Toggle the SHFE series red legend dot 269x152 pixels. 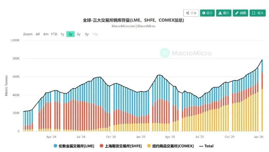coord(101,146)
